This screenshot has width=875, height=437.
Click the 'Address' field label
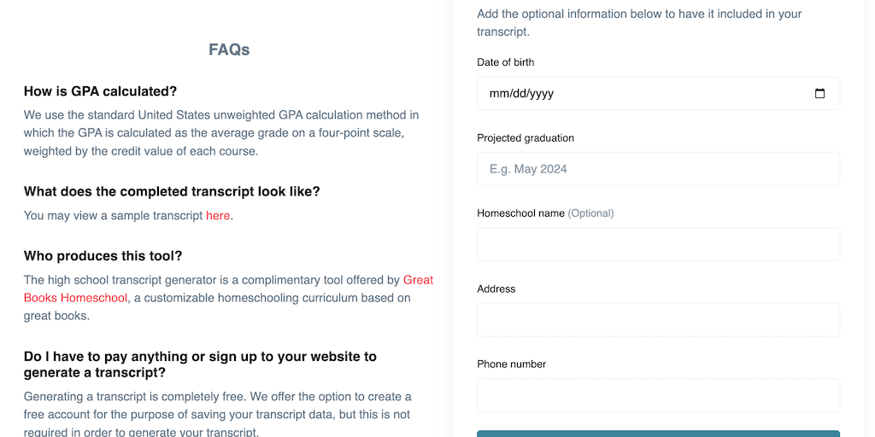pyautogui.click(x=496, y=288)
